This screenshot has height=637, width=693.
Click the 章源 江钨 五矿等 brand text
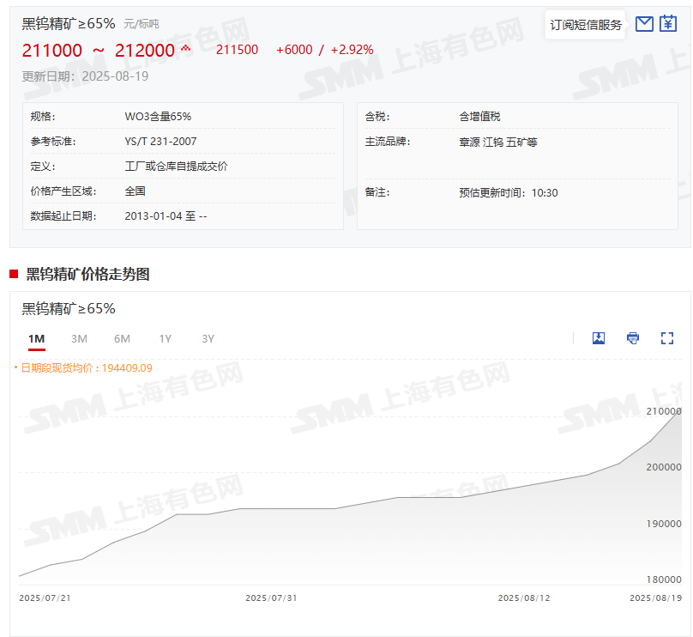click(498, 143)
